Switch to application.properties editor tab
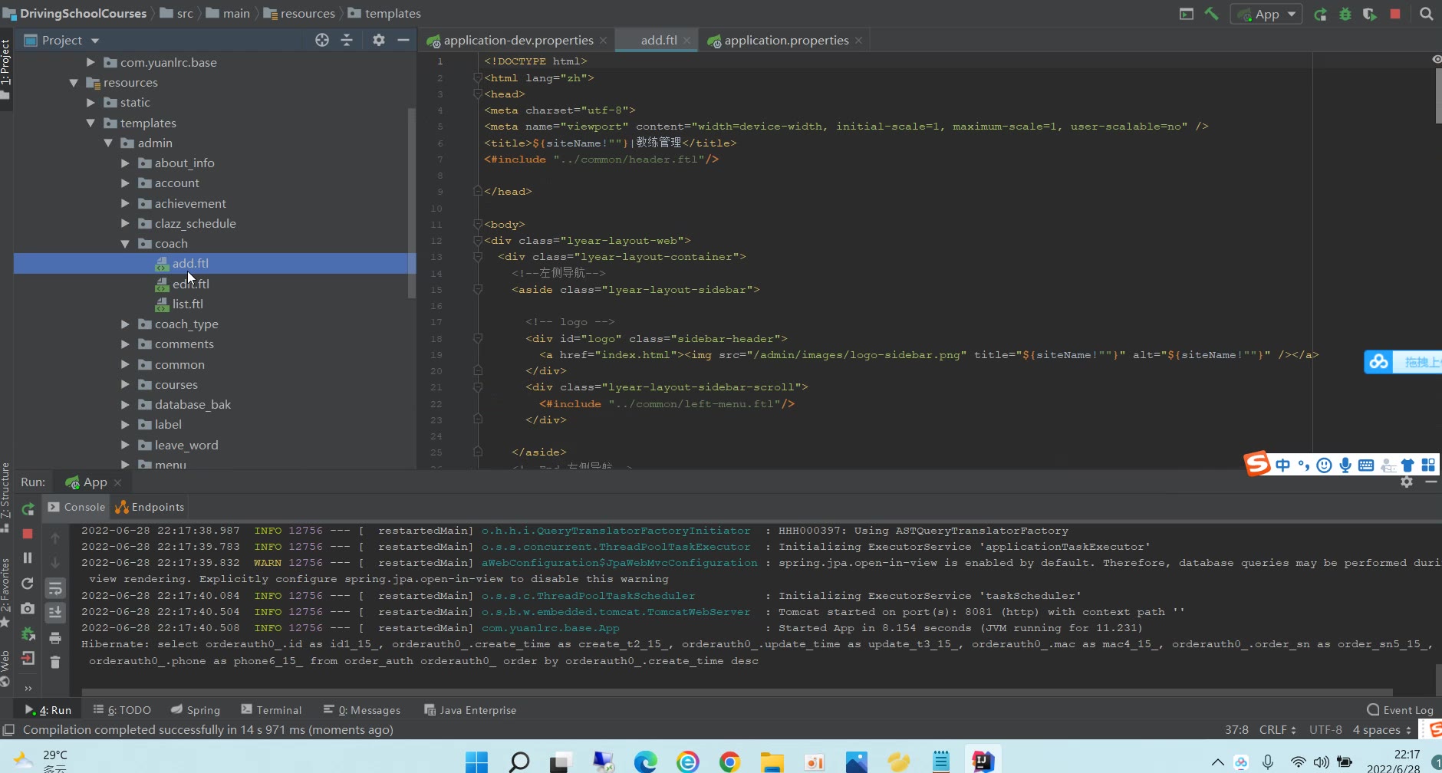Viewport: 1442px width, 773px height. (785, 40)
